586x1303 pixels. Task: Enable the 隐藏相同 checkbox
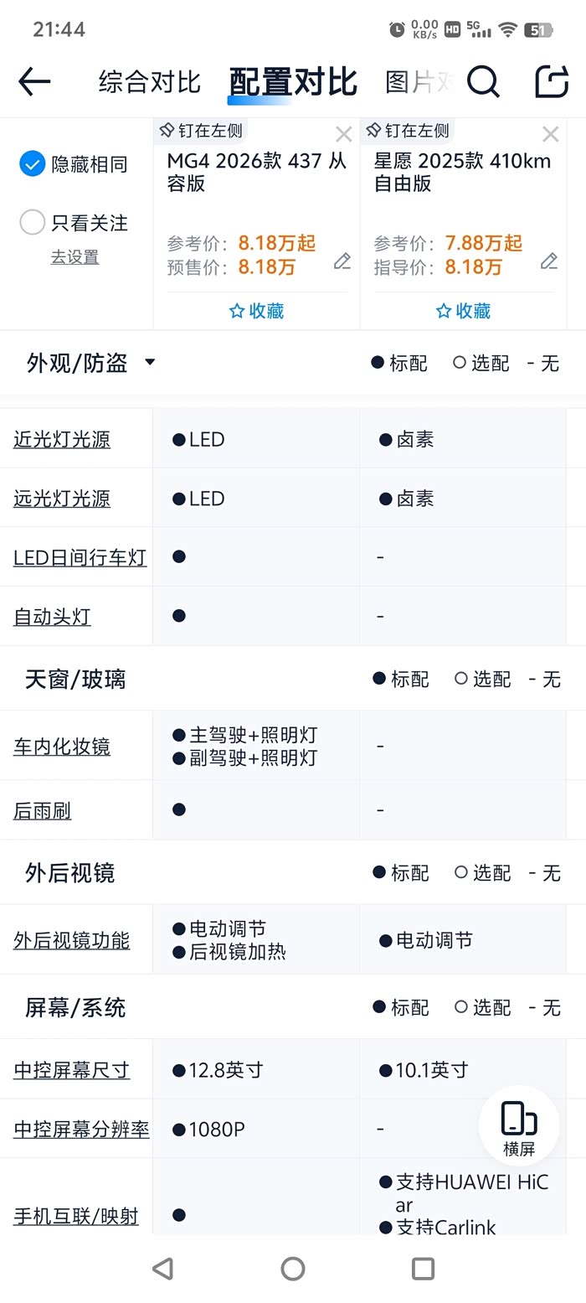point(32,164)
